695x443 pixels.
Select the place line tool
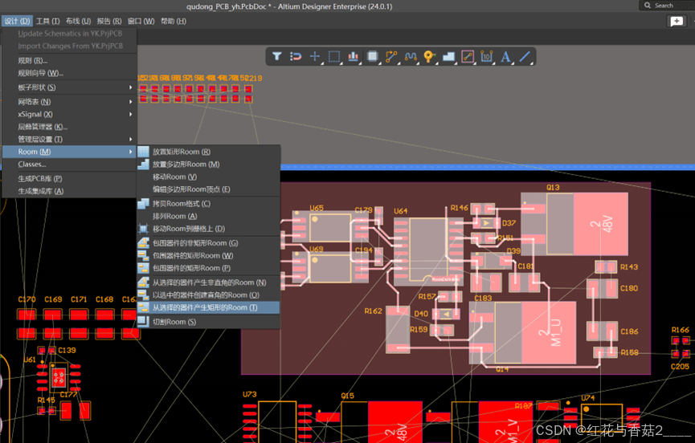(x=525, y=57)
